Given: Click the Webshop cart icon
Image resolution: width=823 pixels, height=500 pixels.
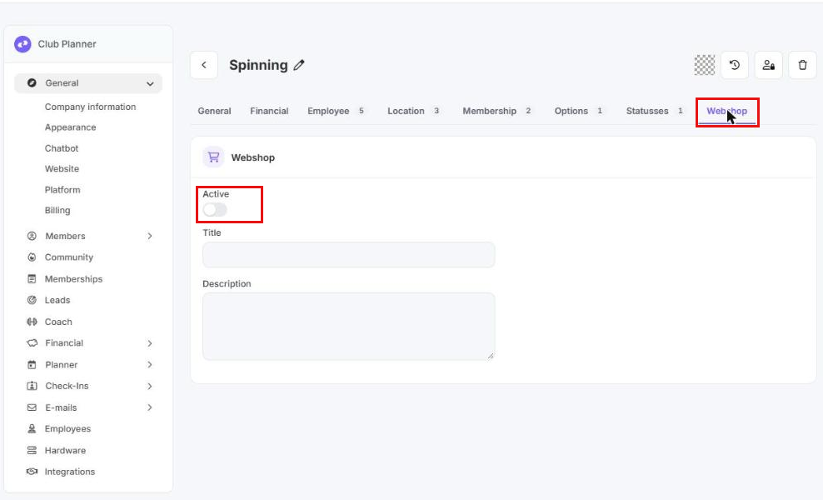Looking at the screenshot, I should [x=213, y=157].
